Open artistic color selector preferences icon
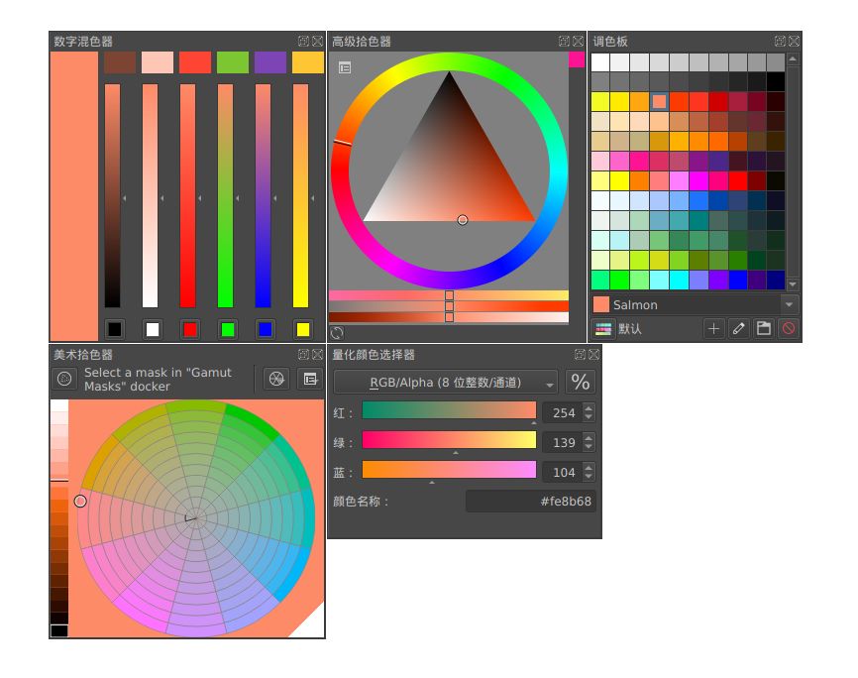This screenshot has height=678, width=858. pos(310,379)
